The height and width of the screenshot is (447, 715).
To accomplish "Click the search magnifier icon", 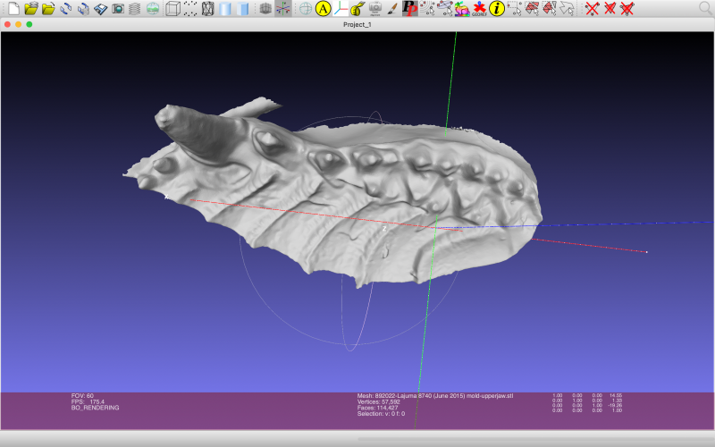I will [x=705, y=9].
